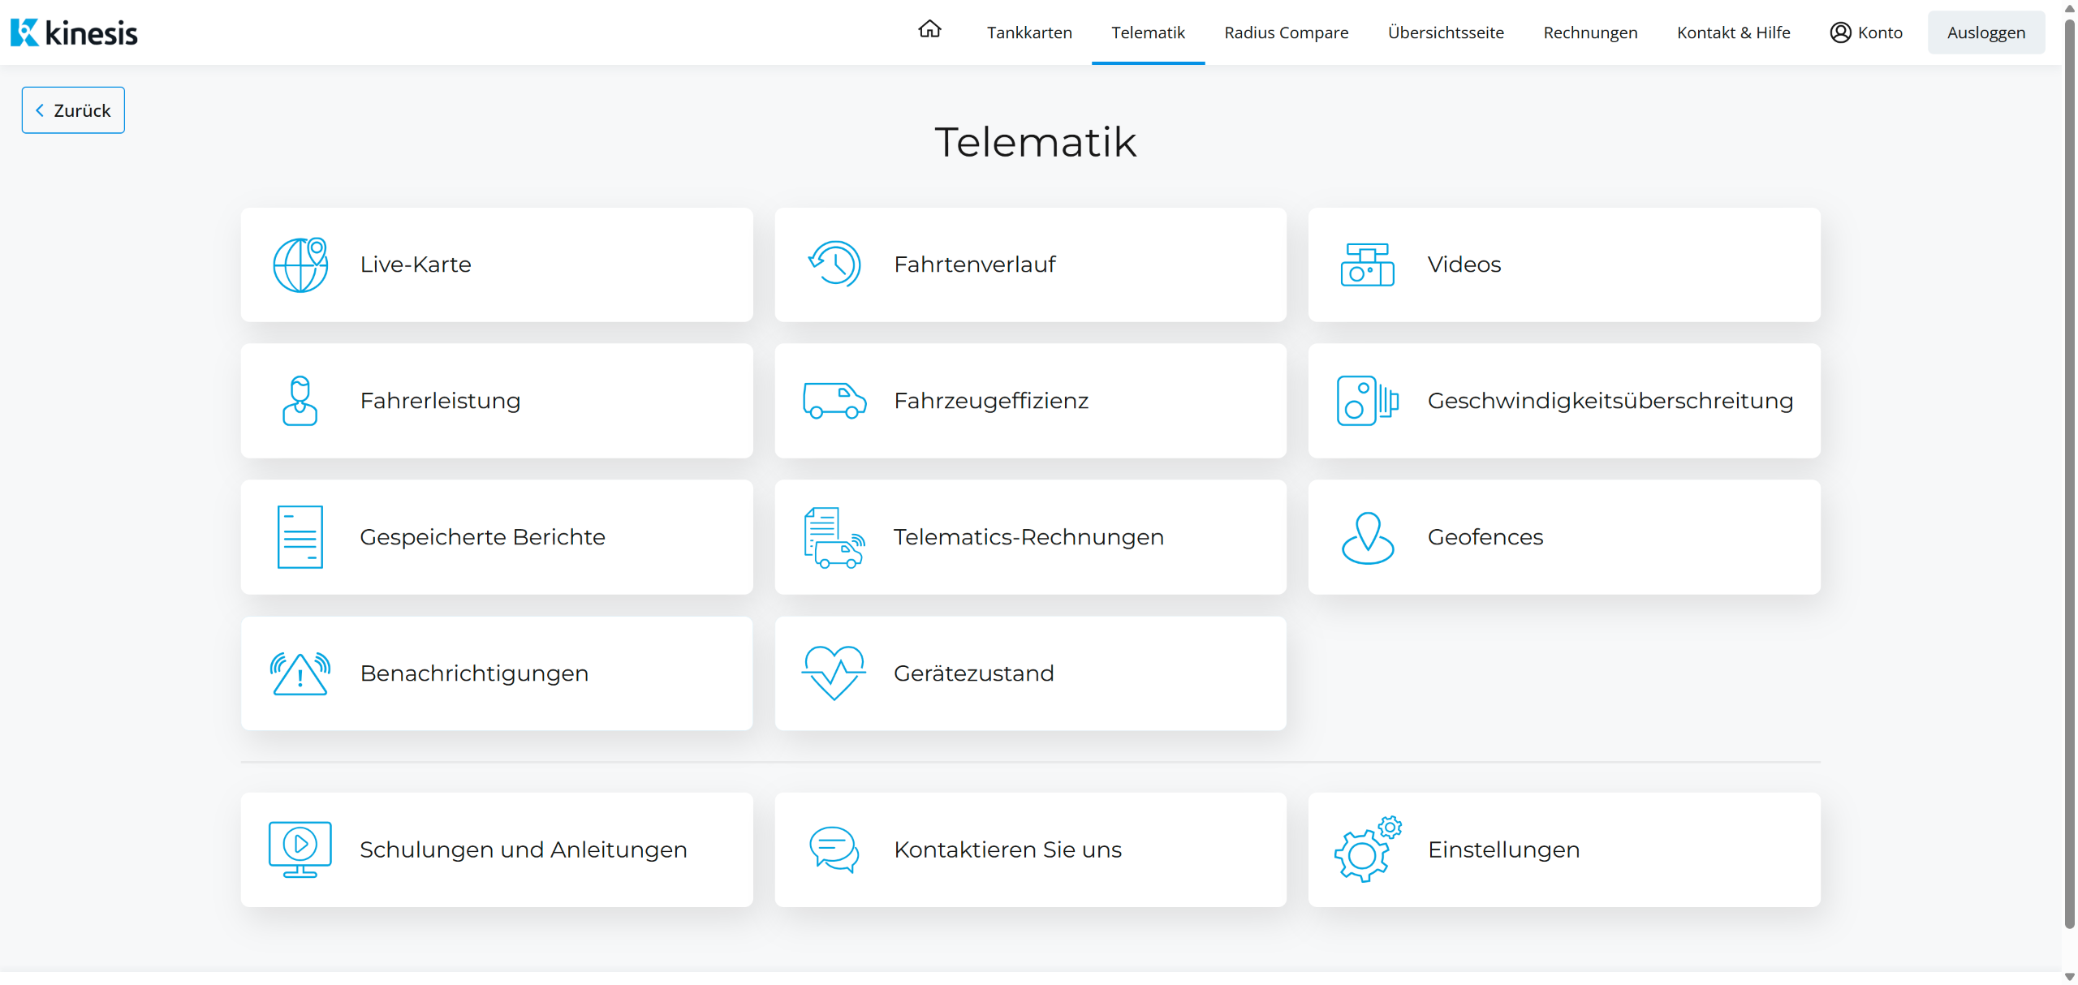Click the home icon in navigation bar
2078x985 pixels.
929,30
